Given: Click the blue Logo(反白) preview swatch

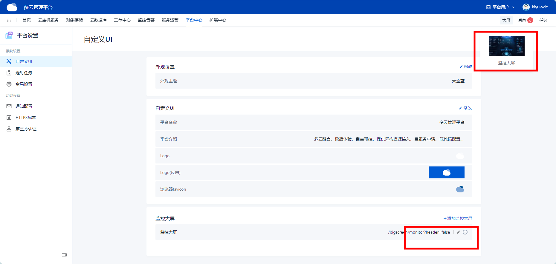Looking at the screenshot, I should (x=446, y=172).
